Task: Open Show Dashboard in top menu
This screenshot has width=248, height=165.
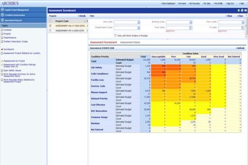Action: 168,3
